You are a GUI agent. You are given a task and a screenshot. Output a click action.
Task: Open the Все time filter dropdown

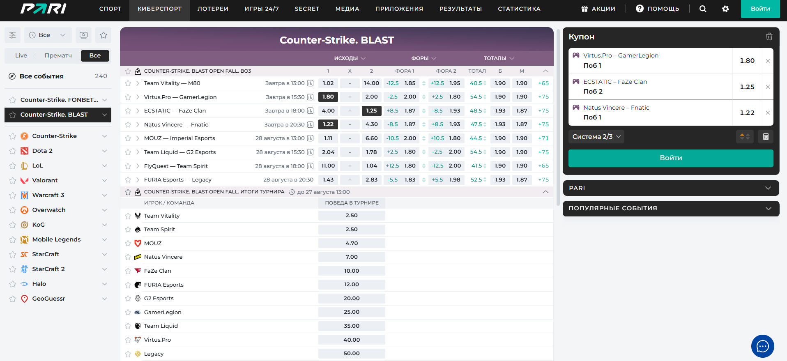coord(48,35)
